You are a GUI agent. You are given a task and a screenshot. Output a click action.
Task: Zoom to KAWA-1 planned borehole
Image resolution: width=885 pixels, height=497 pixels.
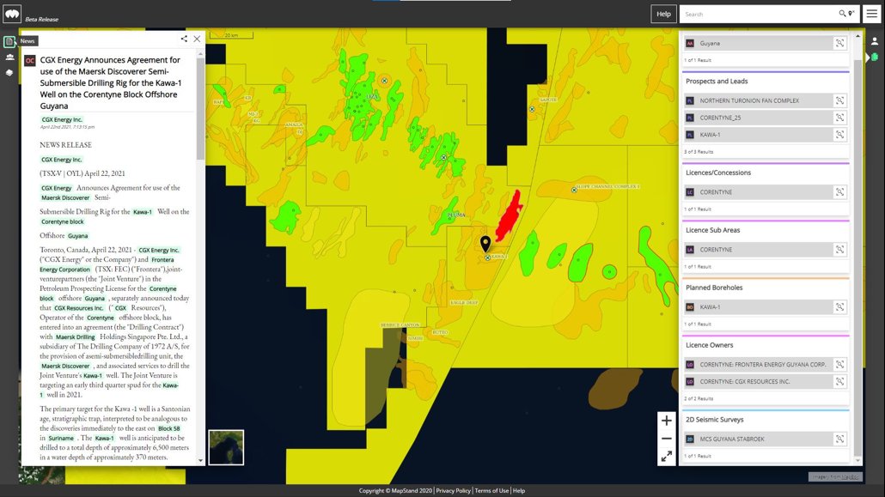[839, 307]
